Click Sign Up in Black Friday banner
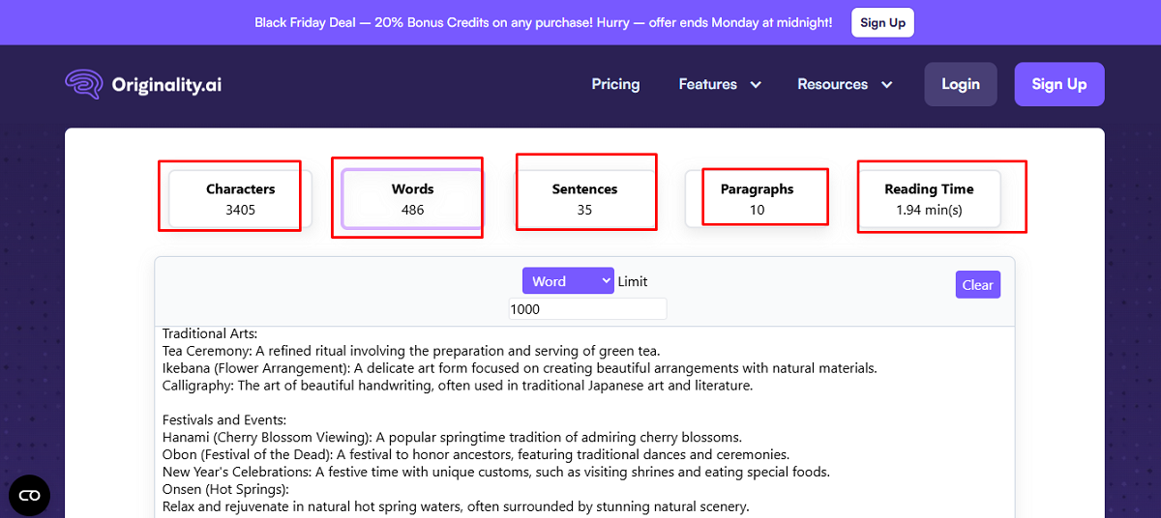The height and width of the screenshot is (518, 1161). point(882,22)
